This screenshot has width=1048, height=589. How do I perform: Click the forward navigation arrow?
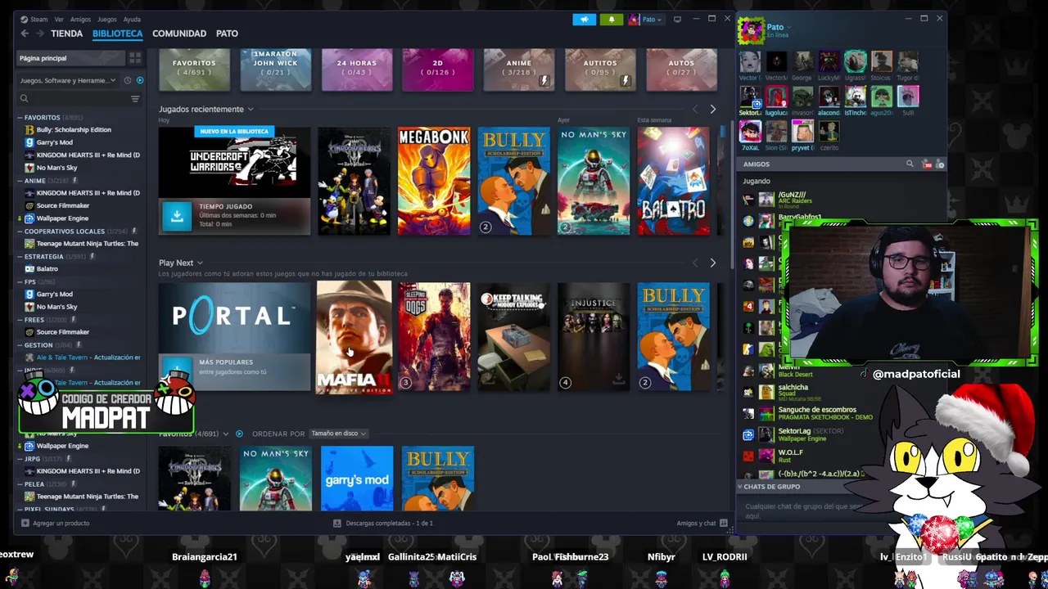point(40,34)
